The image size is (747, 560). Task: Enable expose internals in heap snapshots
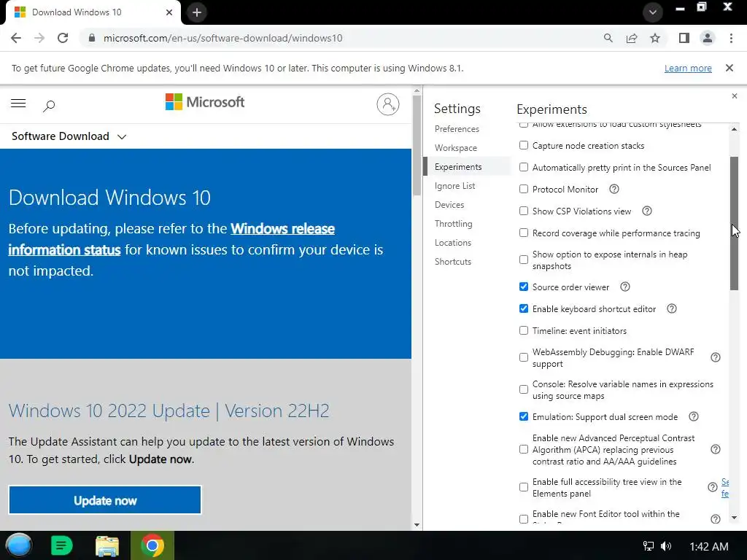(524, 260)
